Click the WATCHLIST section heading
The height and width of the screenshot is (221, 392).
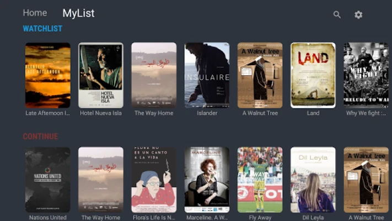(x=42, y=29)
